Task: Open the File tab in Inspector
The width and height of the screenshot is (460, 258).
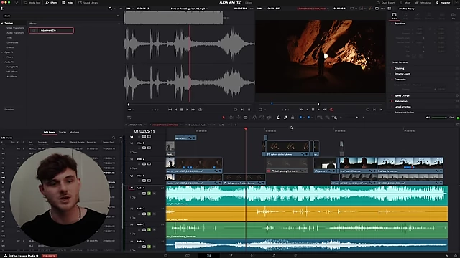Action: click(x=454, y=16)
